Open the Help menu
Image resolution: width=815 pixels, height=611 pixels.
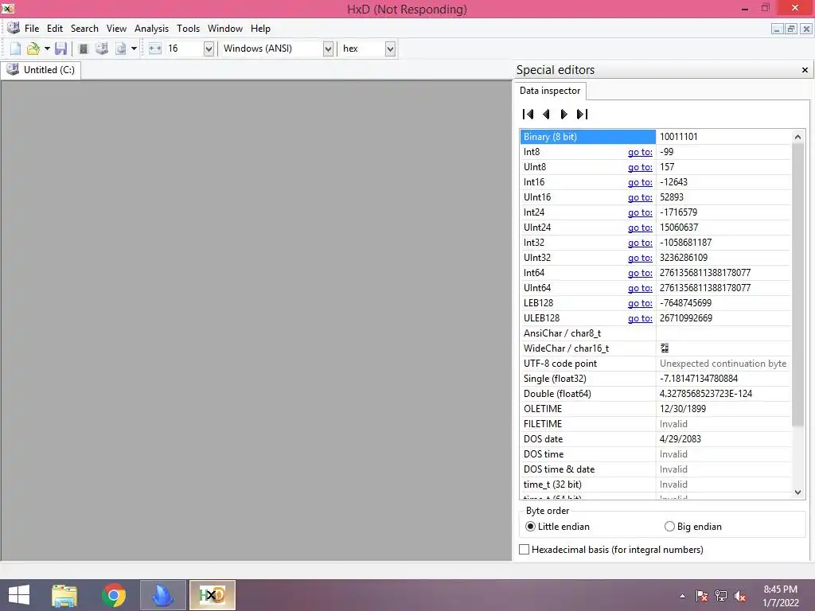260,29
